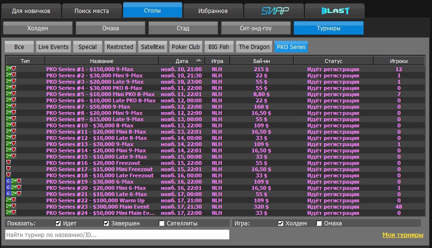The height and width of the screenshot is (248, 432).
Task: Click the tournament search input field
Action: point(117,235)
